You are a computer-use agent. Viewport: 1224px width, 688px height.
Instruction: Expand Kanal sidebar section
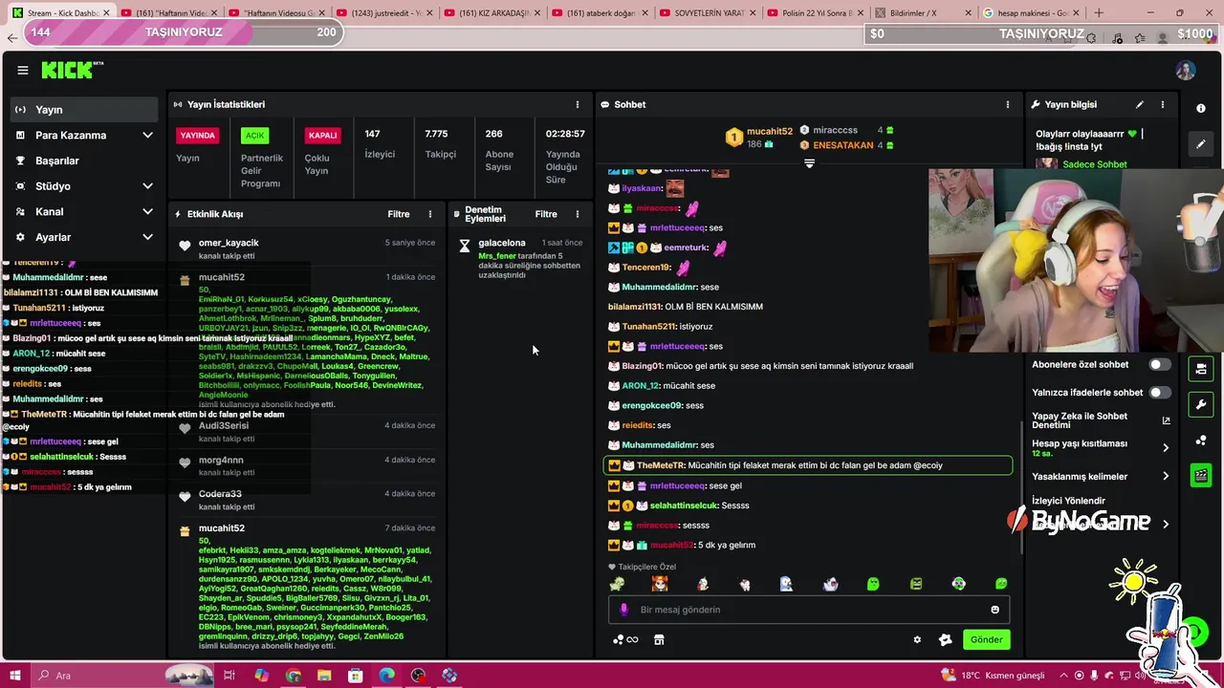147,211
